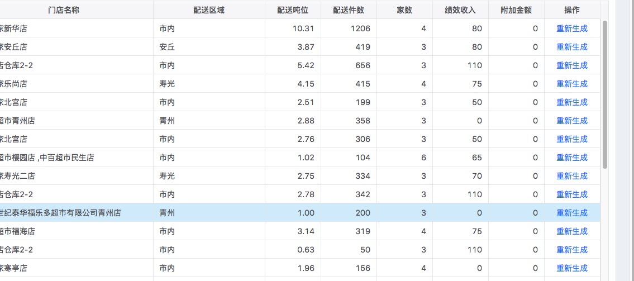Click the 配送吨位 column header

(x=293, y=10)
